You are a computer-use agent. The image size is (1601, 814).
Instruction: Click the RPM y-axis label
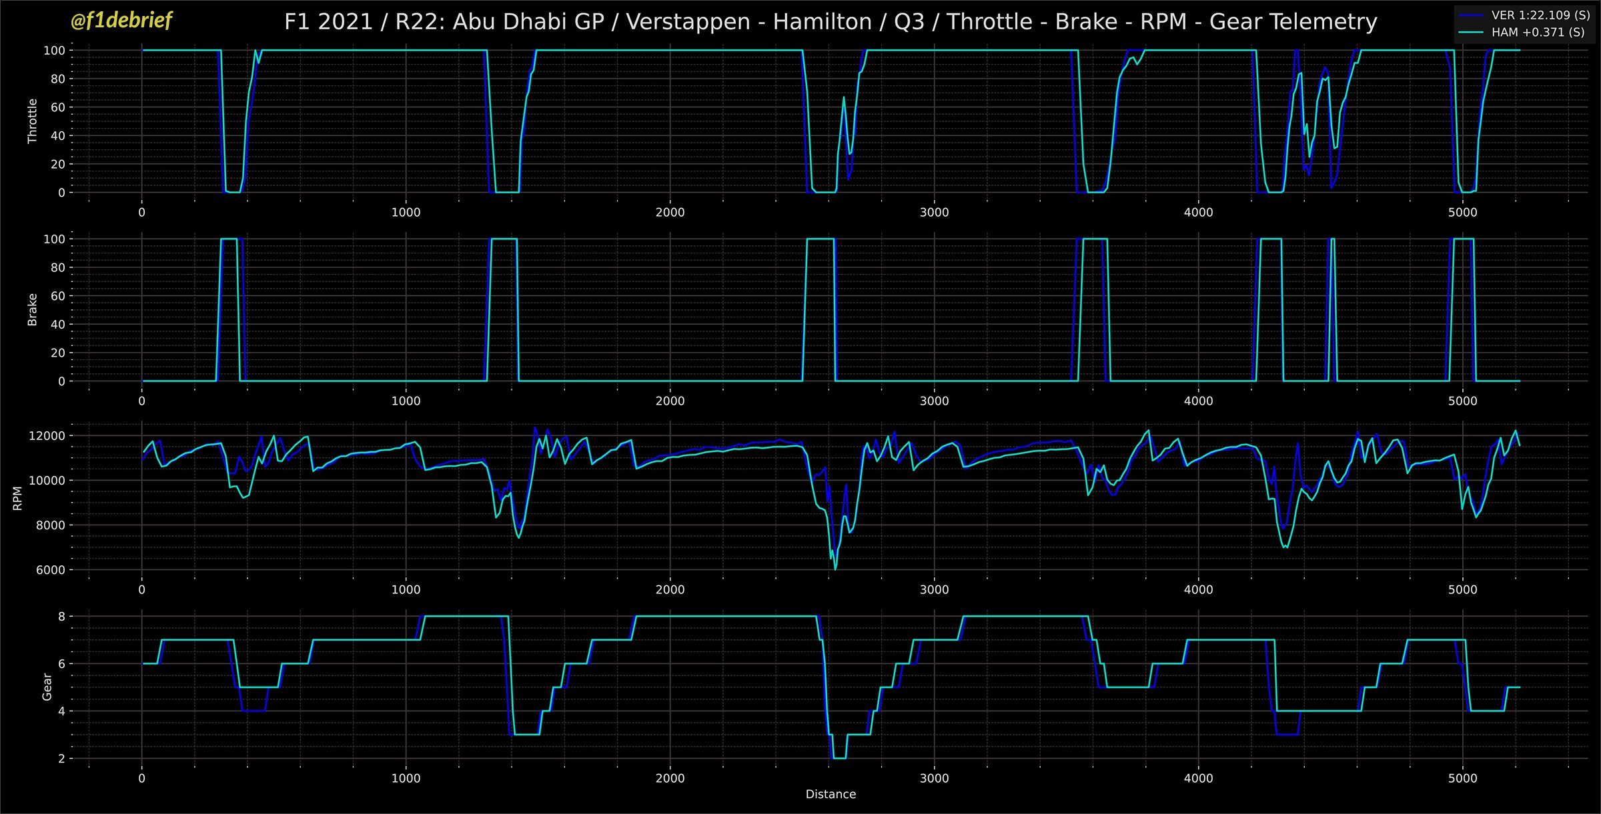[17, 499]
